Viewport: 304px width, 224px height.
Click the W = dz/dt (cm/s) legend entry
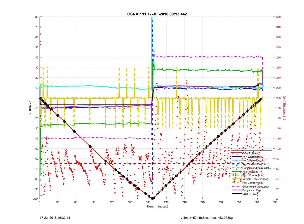tap(252, 157)
